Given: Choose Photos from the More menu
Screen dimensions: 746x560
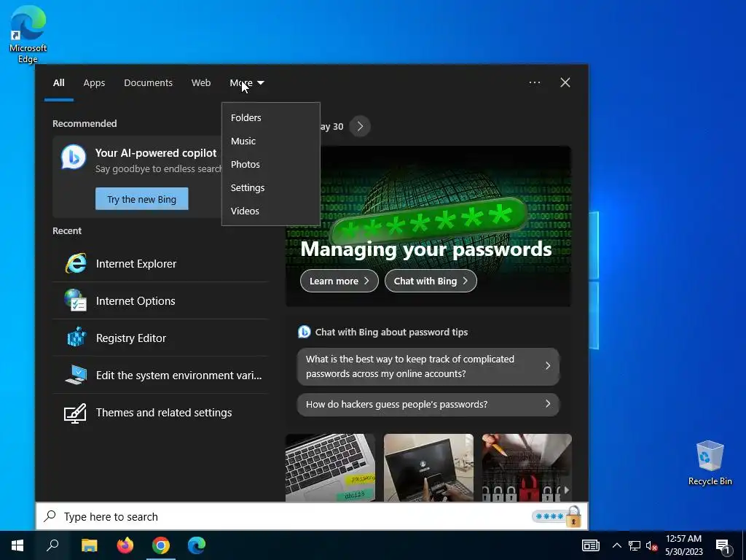Looking at the screenshot, I should [271, 164].
